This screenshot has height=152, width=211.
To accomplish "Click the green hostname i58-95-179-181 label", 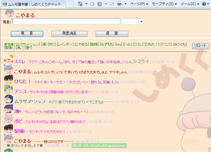I will (99, 146).
